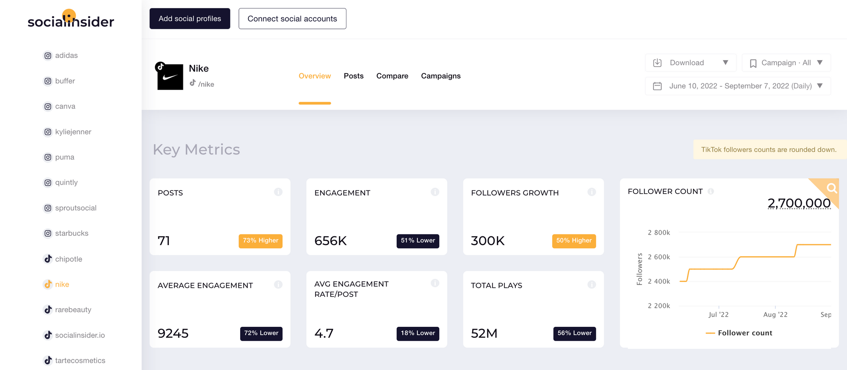
Task: Click the 72% Lower badge
Action: (261, 333)
